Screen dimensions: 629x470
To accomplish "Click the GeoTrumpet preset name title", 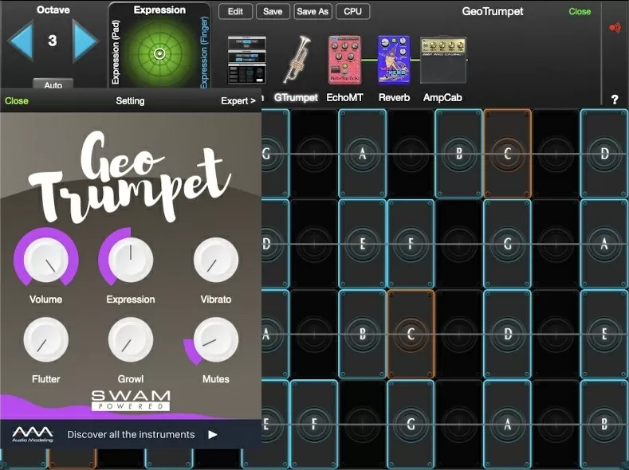I will point(493,11).
